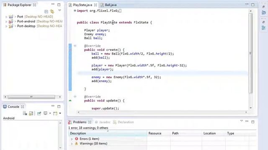Image resolution: width=268 pixels, height=150 pixels.
Task: Sort by the Resource column header
Action: click(x=159, y=133)
